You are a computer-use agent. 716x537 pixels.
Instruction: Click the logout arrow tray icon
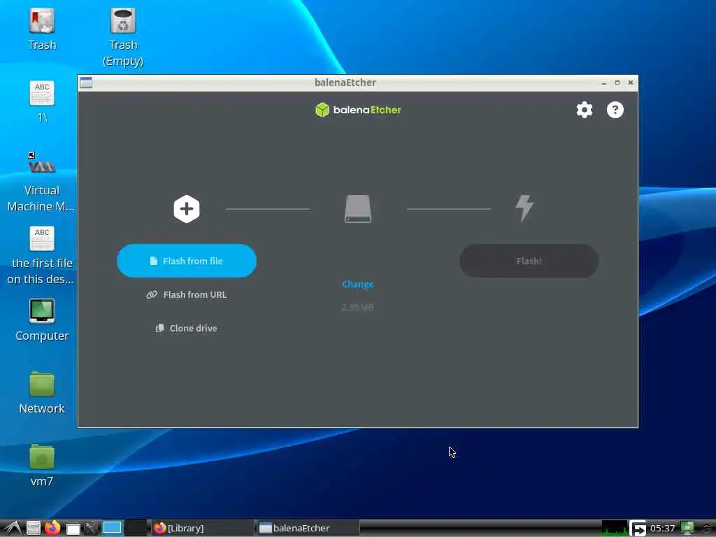tap(638, 529)
